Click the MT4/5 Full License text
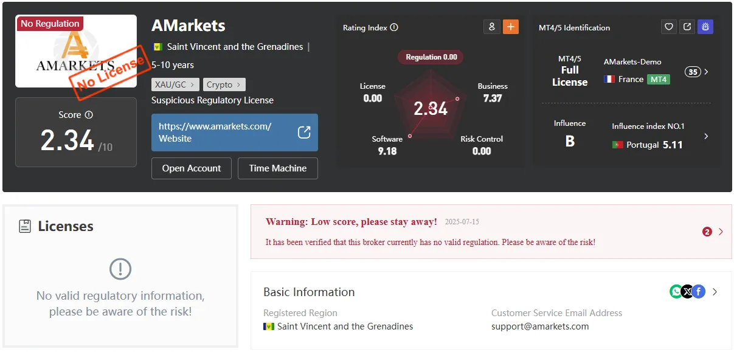This screenshot has width=734, height=352. click(570, 71)
